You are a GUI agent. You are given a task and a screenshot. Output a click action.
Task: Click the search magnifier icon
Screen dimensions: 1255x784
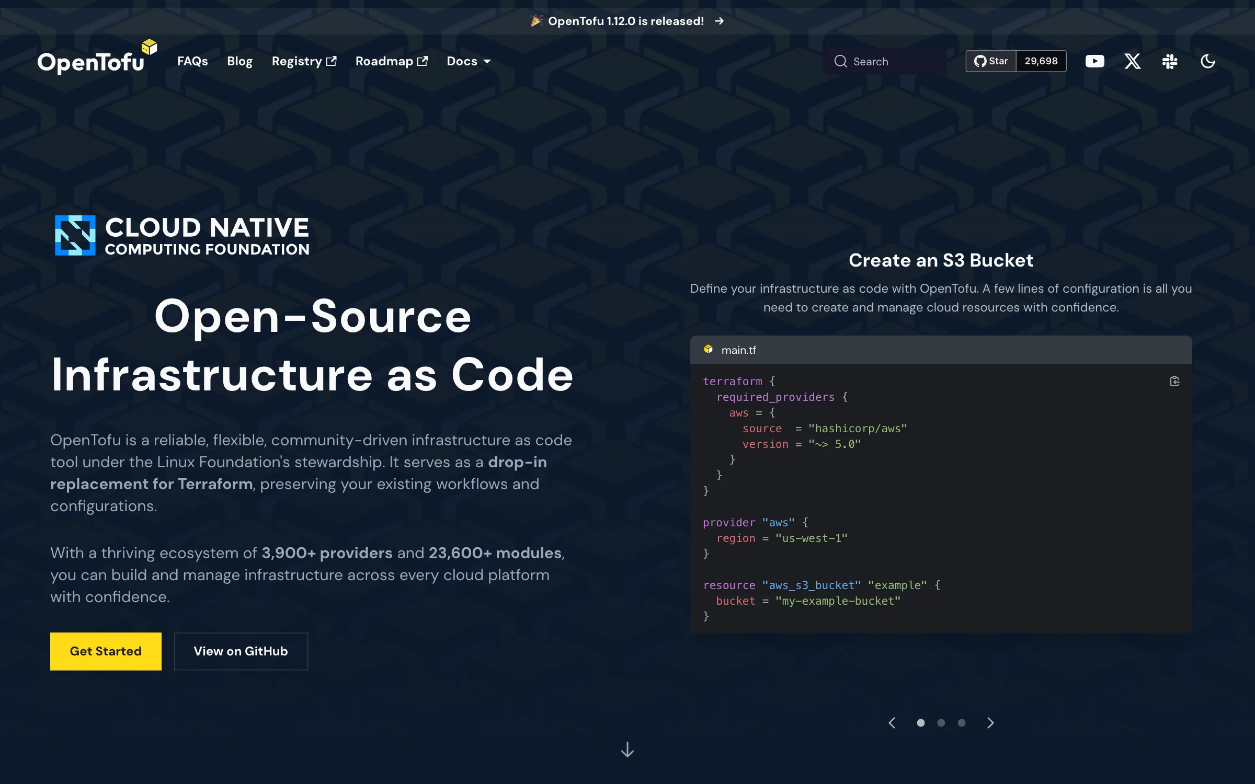pyautogui.click(x=840, y=61)
